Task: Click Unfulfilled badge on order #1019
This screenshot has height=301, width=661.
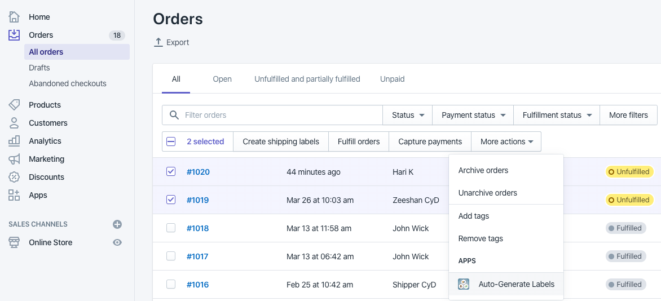Action: [x=630, y=200]
